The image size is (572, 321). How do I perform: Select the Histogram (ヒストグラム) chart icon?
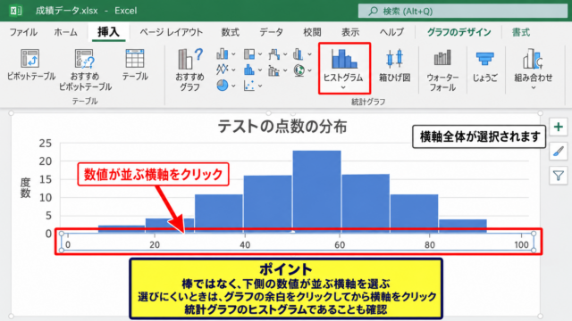(x=344, y=59)
